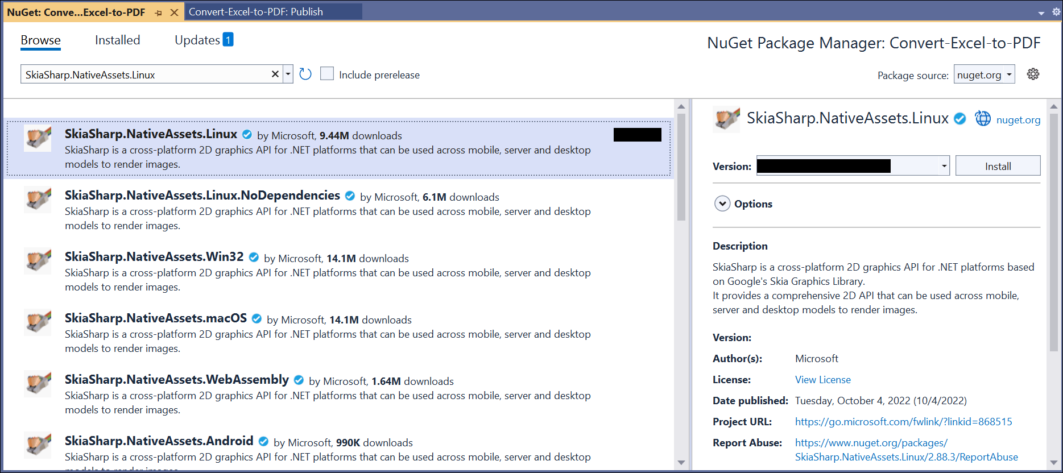Open the Version dropdown
Screen dimensions: 1063x473
pyautogui.click(x=853, y=165)
